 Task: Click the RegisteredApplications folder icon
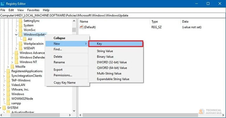8,71
